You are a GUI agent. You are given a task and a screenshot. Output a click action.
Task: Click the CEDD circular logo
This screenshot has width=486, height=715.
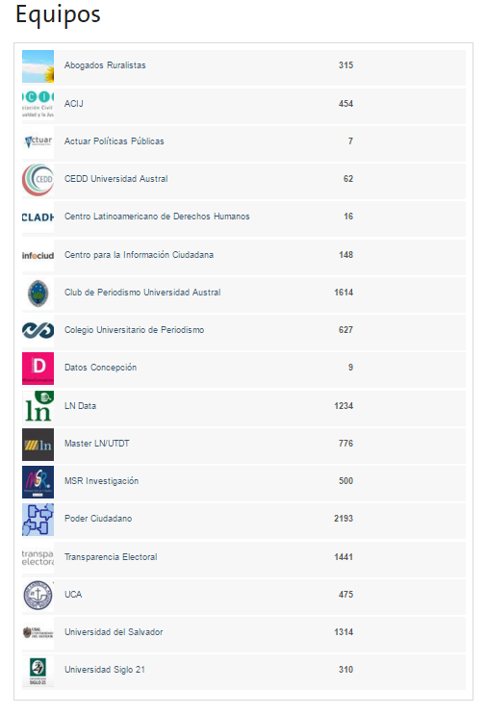pos(38,180)
